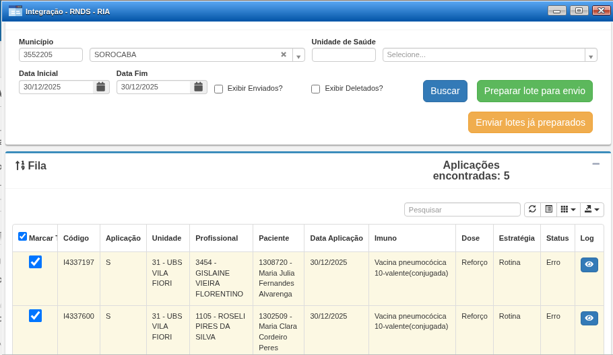613x355 pixels.
Task: Sort table by Data Aplicação column
Action: (336, 238)
